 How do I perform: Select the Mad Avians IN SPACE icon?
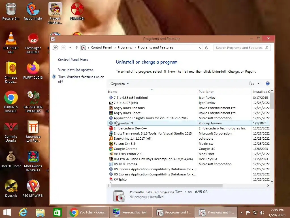click(33, 161)
